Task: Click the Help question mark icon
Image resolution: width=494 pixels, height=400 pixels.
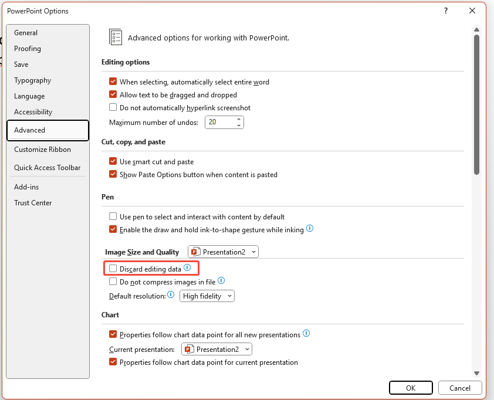Action: (x=445, y=11)
